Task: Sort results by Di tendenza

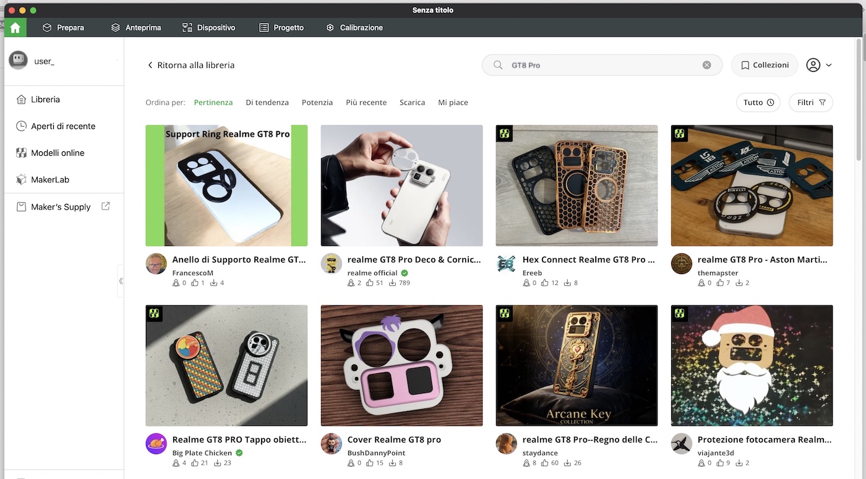Action: click(x=267, y=103)
